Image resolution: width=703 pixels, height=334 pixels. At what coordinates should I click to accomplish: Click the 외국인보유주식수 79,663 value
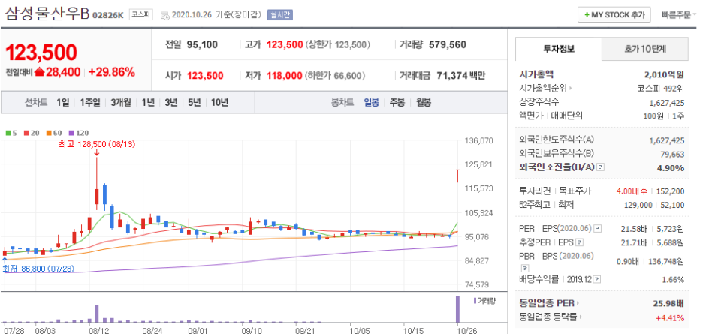tap(671, 154)
